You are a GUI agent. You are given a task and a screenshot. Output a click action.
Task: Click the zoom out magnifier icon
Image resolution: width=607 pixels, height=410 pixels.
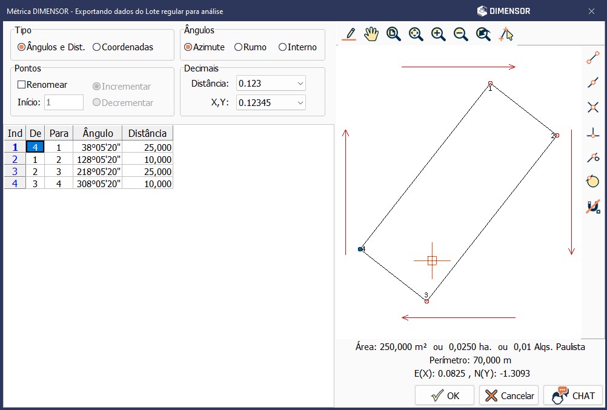pyautogui.click(x=460, y=34)
